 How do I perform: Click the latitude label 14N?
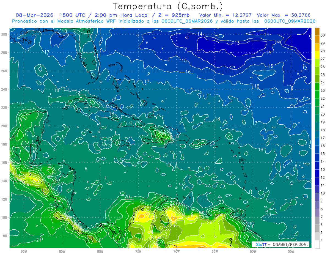point(4,181)
